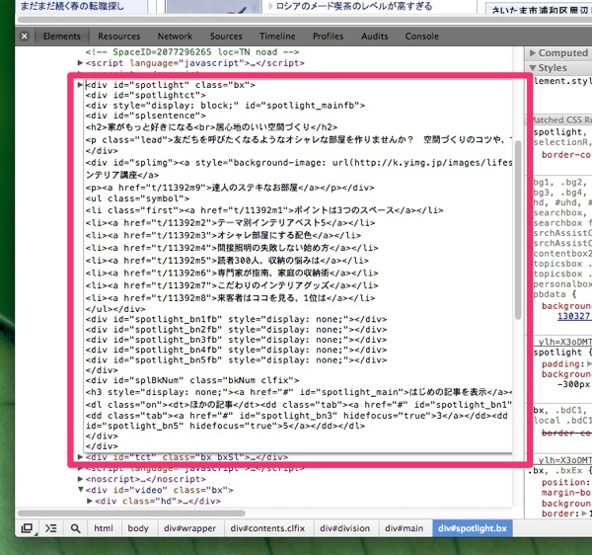This screenshot has width=592, height=555.
Task: Open the まだまだ続く春の転職探し link
Action: [72, 6]
